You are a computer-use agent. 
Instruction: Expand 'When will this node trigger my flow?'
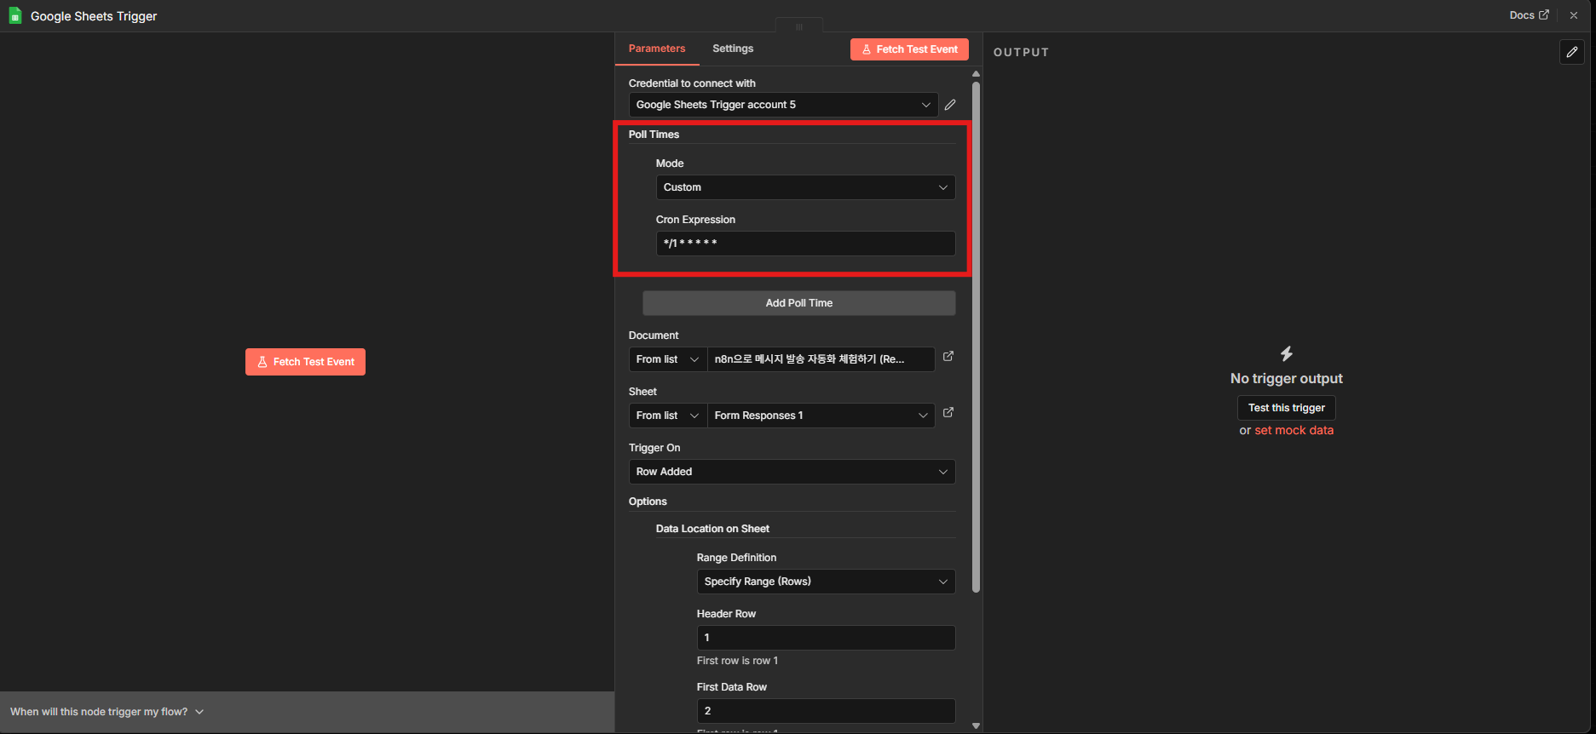point(107,712)
